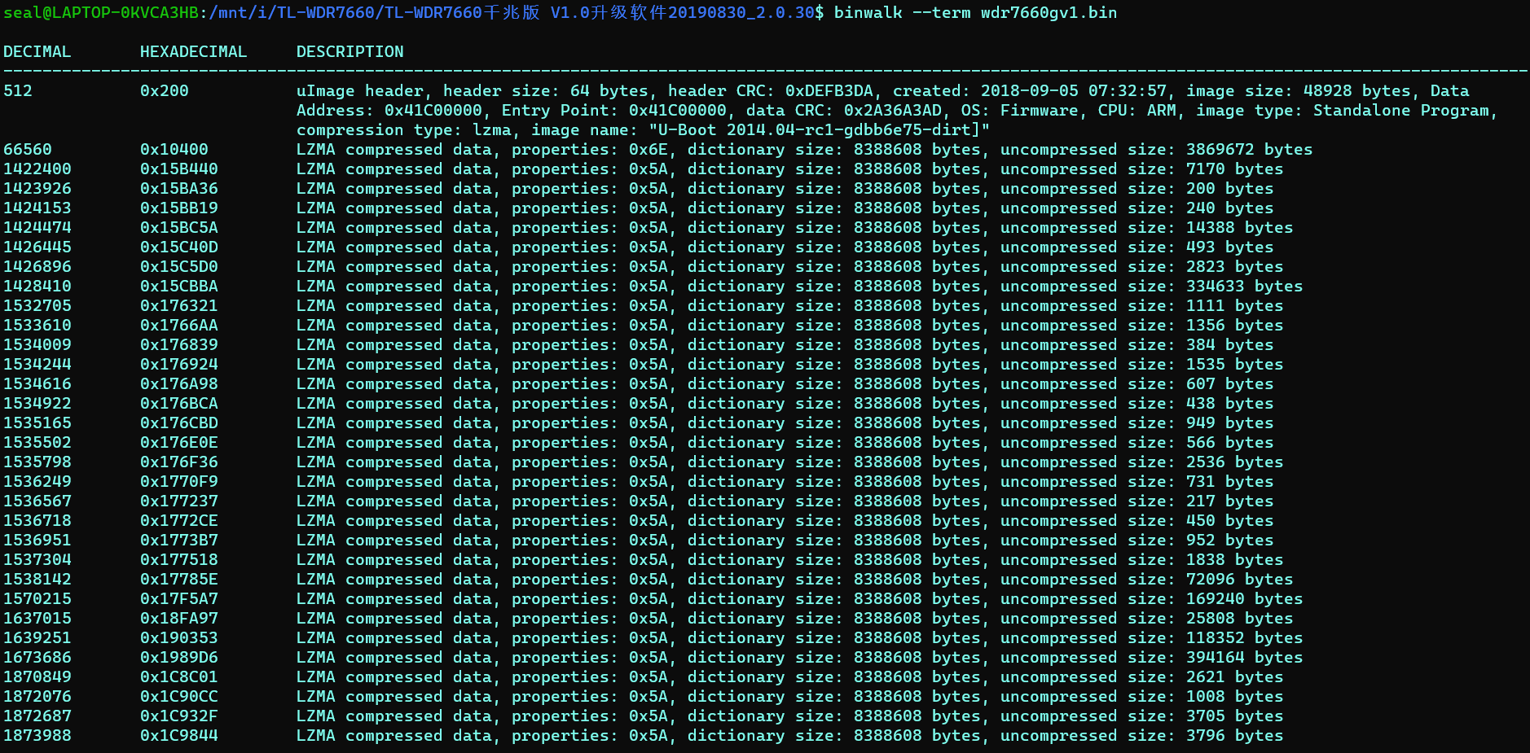
Task: Click hex offset 0x177518
Action: (x=178, y=559)
